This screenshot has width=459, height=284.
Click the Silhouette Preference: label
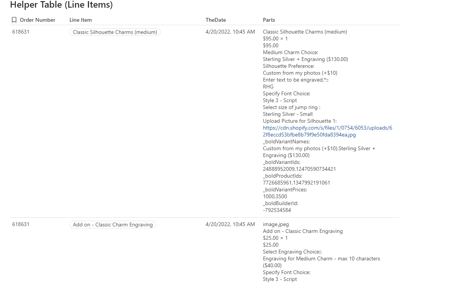click(x=289, y=66)
